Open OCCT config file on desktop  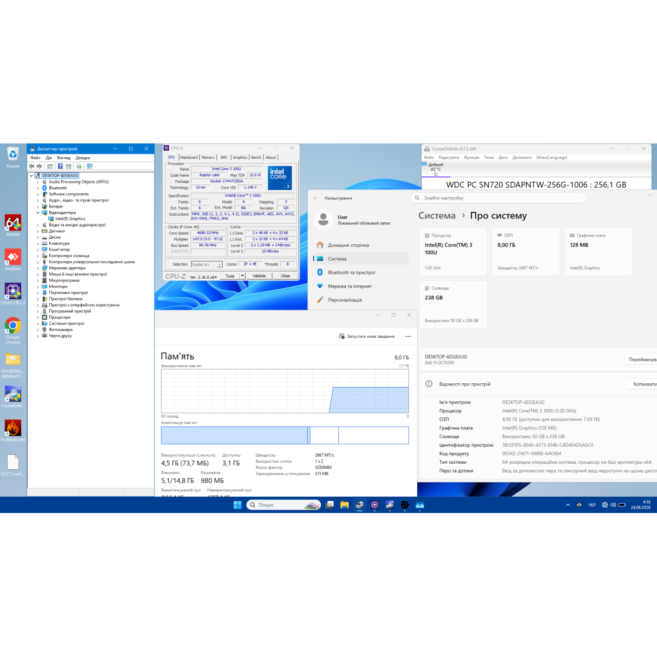click(x=13, y=465)
